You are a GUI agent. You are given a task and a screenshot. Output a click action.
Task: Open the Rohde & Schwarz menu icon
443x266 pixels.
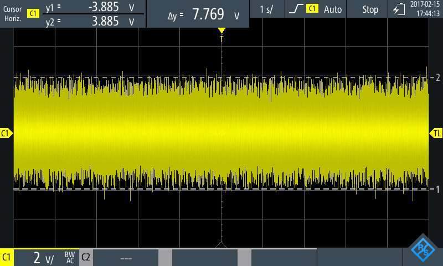[423, 249]
